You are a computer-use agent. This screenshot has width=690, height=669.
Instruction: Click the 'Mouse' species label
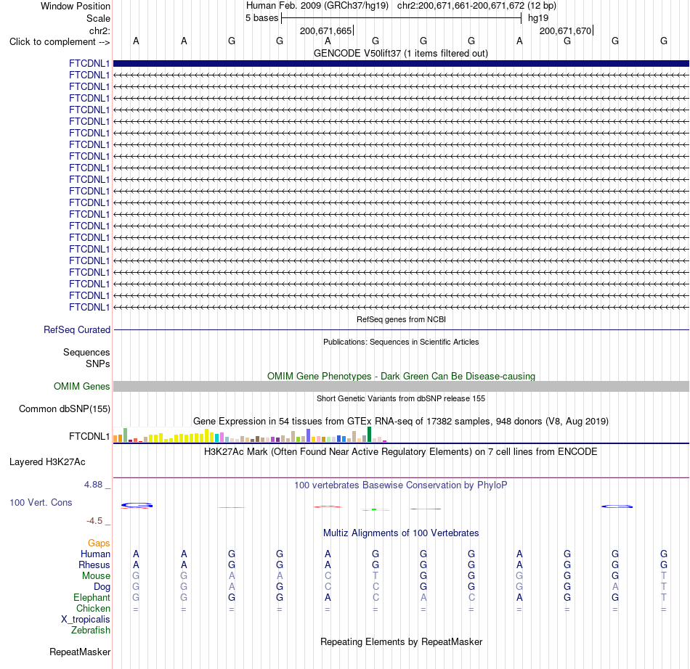[x=96, y=576]
